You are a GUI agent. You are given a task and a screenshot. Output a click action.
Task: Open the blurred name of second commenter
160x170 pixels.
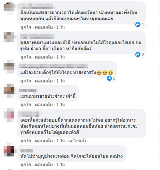tap(37, 36)
